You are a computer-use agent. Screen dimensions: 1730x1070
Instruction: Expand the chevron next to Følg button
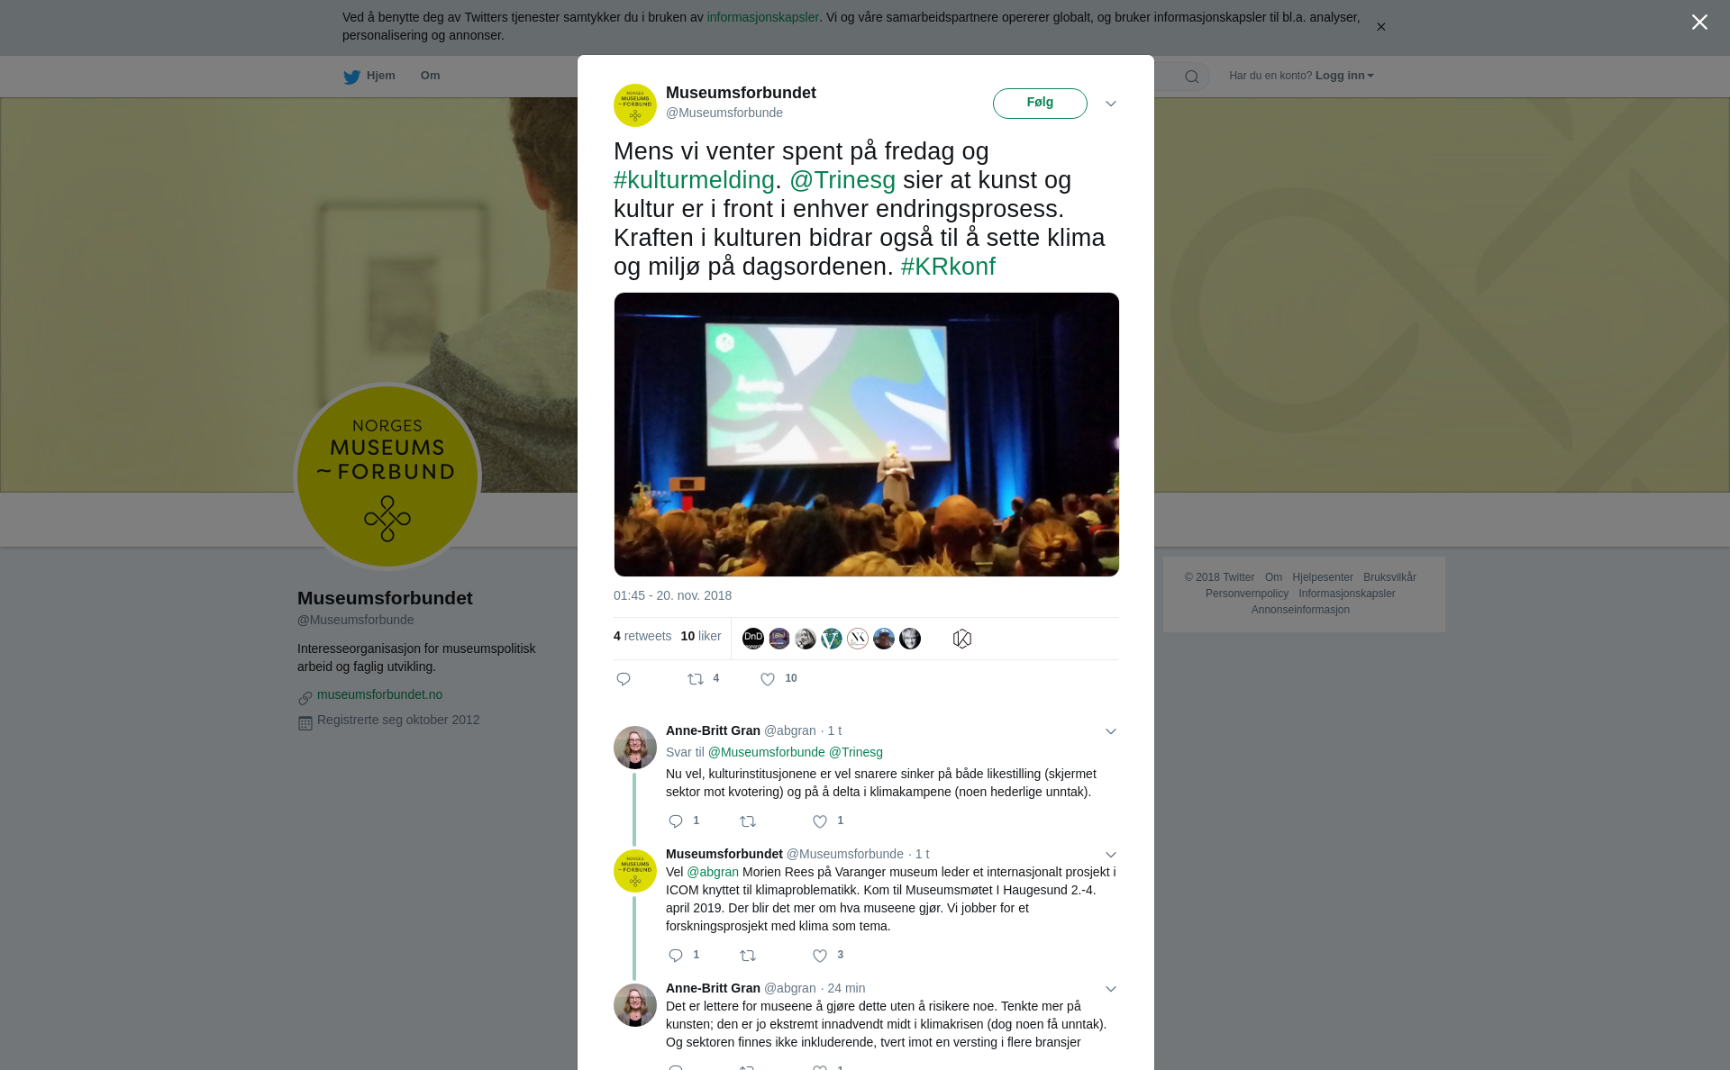tap(1111, 104)
